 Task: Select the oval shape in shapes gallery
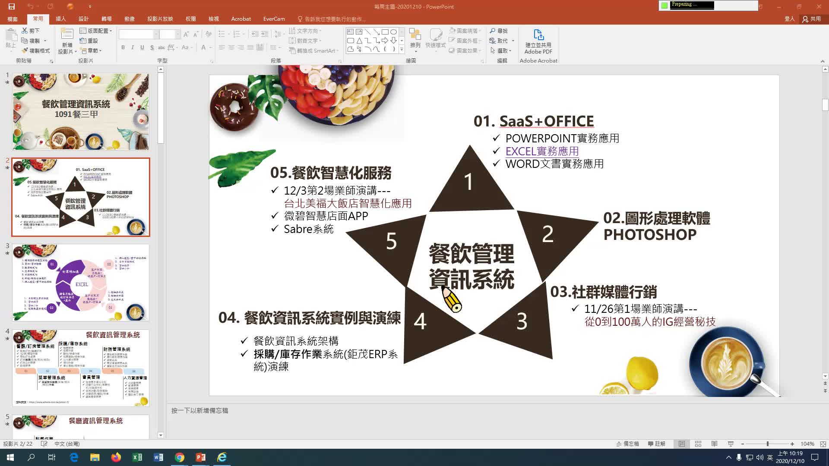tap(393, 32)
